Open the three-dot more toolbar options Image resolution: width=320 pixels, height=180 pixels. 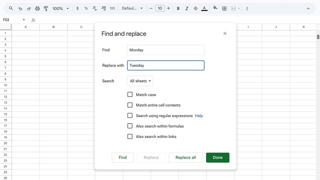point(247,8)
